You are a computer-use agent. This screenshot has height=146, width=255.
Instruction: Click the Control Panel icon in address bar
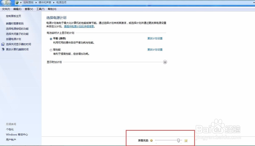17,3
